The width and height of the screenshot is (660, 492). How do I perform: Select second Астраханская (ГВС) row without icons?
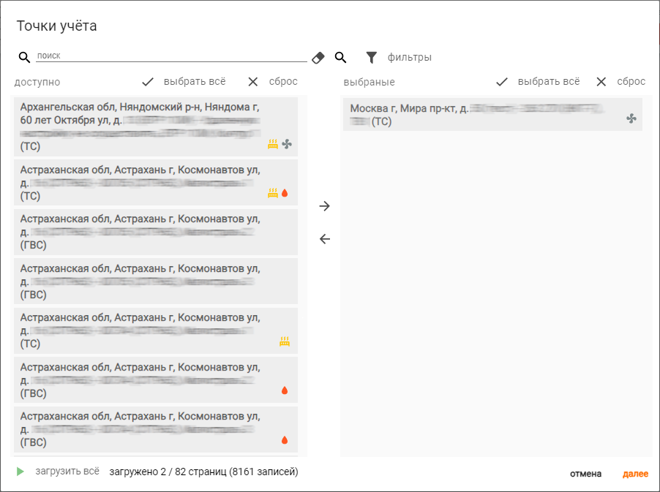click(156, 281)
